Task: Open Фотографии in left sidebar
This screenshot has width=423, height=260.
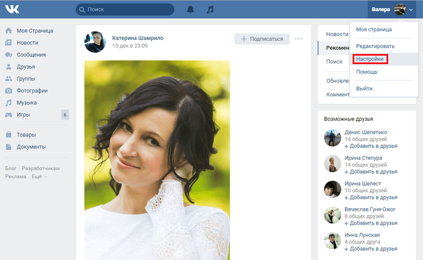Action: tap(32, 91)
